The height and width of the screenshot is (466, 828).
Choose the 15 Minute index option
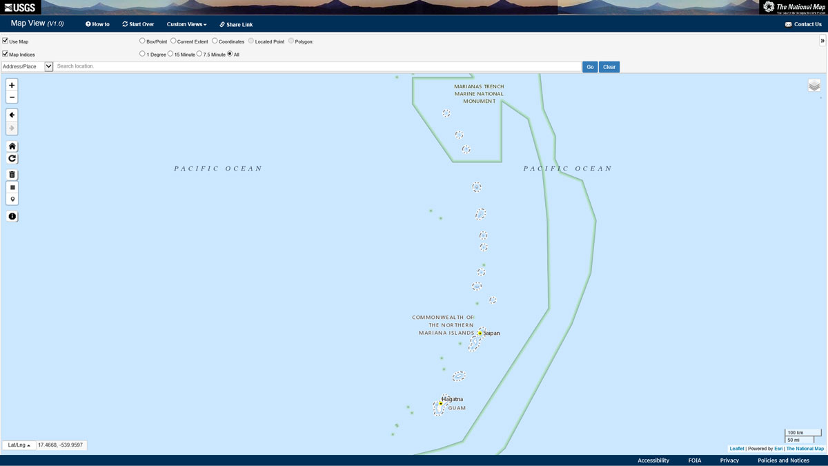click(170, 54)
